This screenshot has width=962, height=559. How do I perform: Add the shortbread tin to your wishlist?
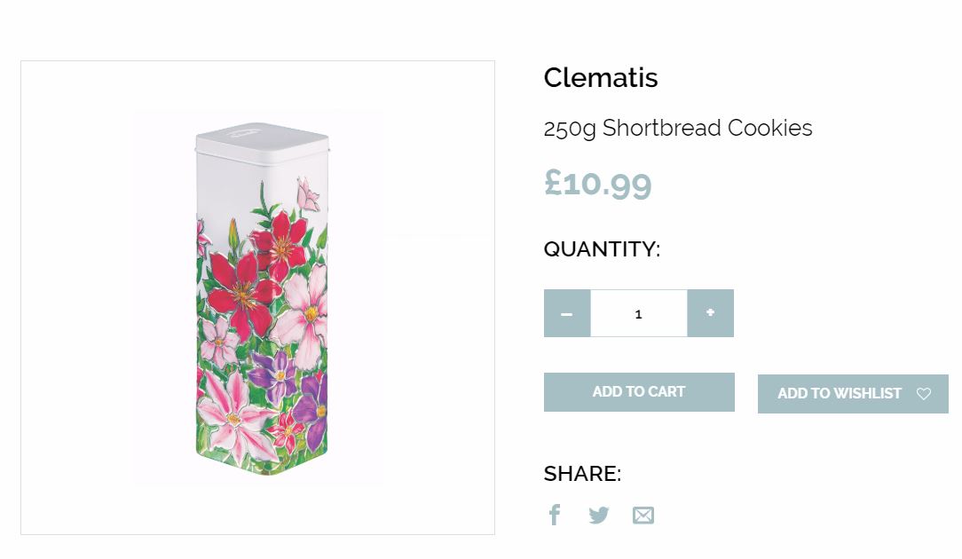point(839,393)
